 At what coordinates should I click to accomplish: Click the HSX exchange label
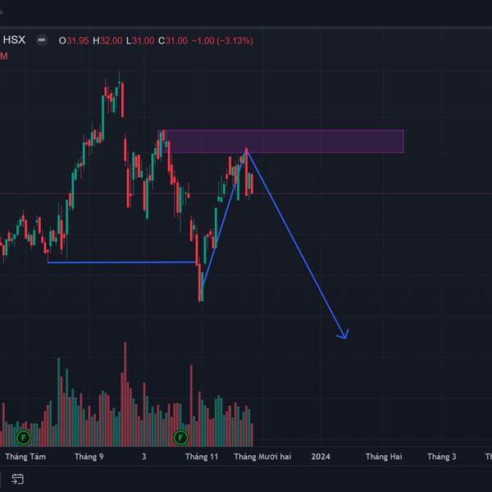coord(14,40)
